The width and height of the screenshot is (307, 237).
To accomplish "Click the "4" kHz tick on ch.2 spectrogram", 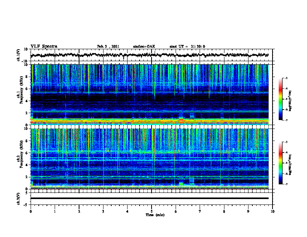I will [x=27, y=165].
